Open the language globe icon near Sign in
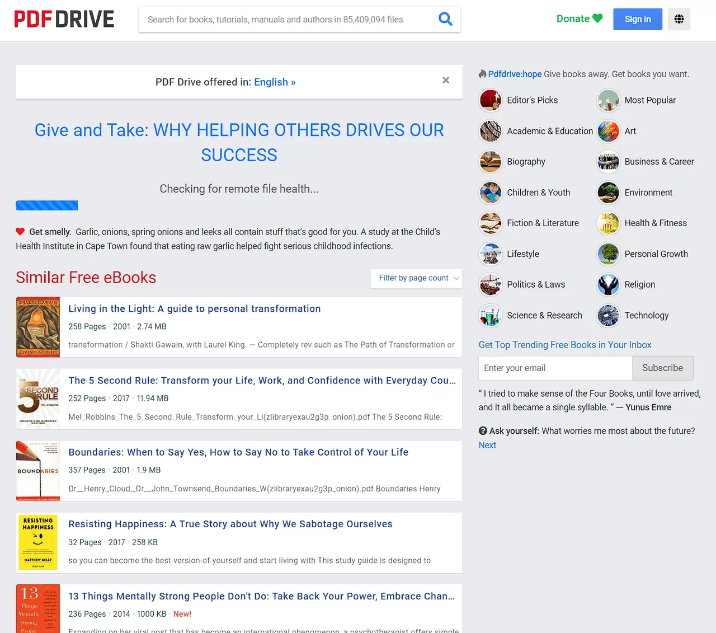This screenshot has width=716, height=633. (679, 18)
